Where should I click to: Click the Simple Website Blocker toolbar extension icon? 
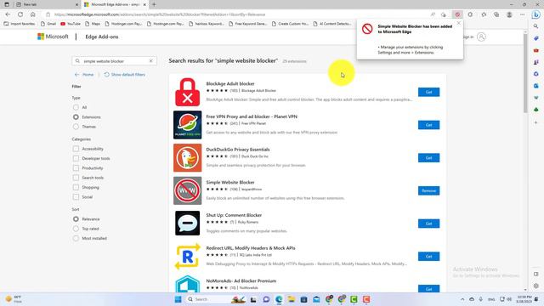(x=457, y=14)
